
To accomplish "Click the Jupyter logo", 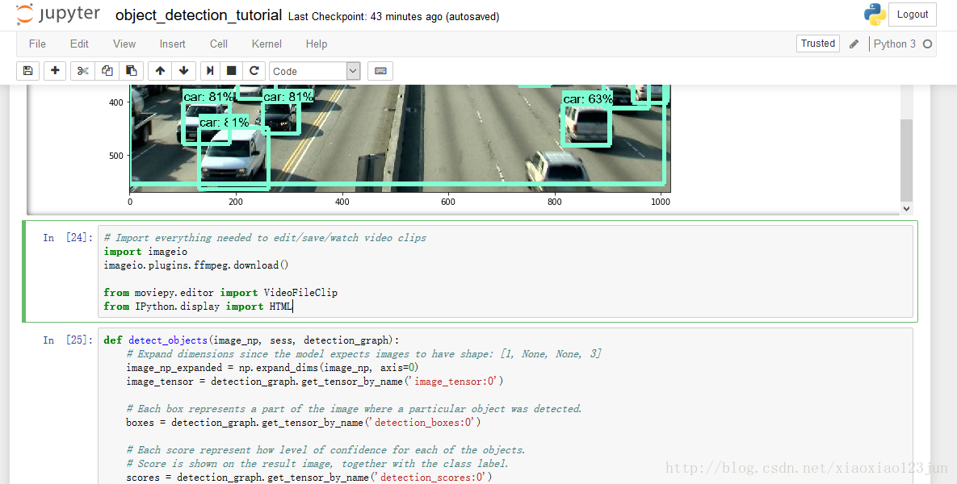I will click(x=59, y=15).
